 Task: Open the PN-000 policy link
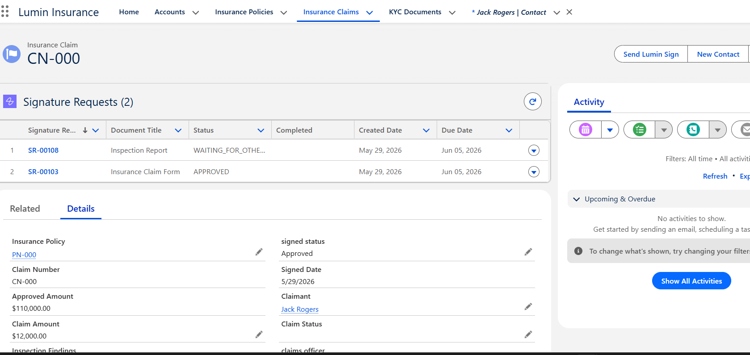click(24, 255)
